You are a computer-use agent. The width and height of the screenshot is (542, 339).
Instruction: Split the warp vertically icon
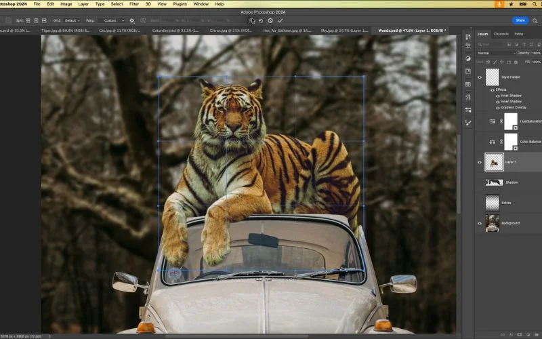[x=36, y=21]
